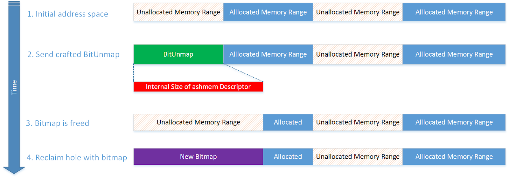Click rightmost Allocated Memory Range in step 4 row
Image resolution: width=509 pixels, height=178 pixels.
[454, 157]
